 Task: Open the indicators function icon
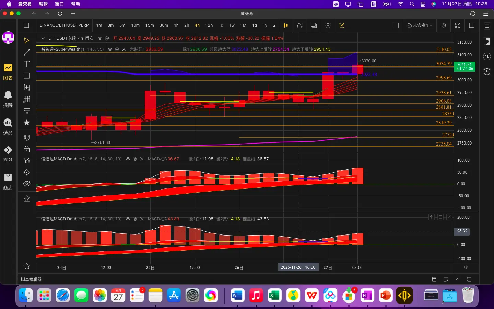click(x=300, y=25)
